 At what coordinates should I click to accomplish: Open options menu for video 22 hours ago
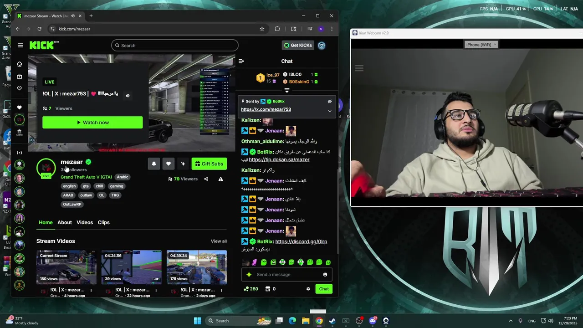coord(156,290)
